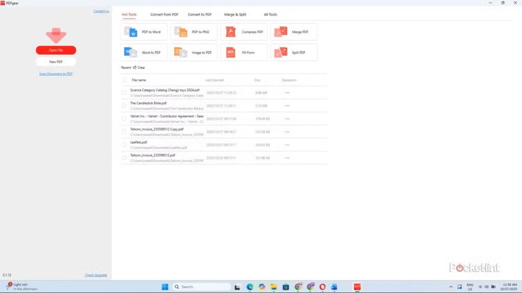
Task: Check the box for The Candlestick Bible.pdf
Action: pos(124,105)
